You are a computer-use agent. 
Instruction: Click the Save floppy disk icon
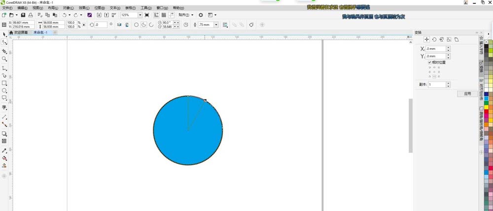(x=23, y=15)
